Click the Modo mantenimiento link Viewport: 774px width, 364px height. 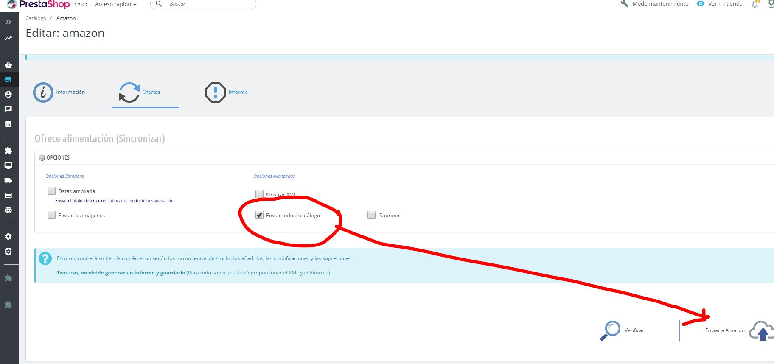coord(654,4)
